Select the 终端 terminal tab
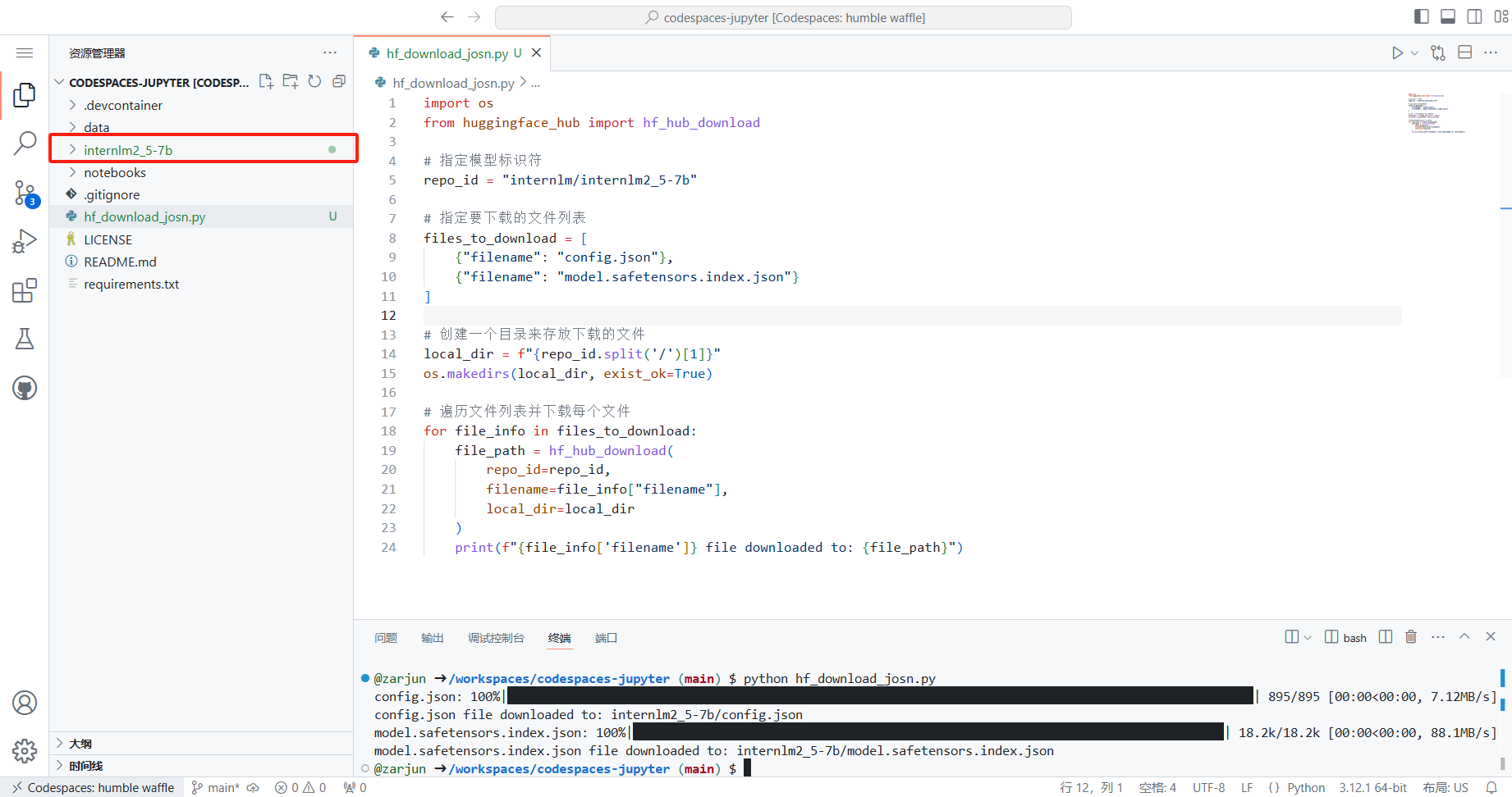 point(560,638)
